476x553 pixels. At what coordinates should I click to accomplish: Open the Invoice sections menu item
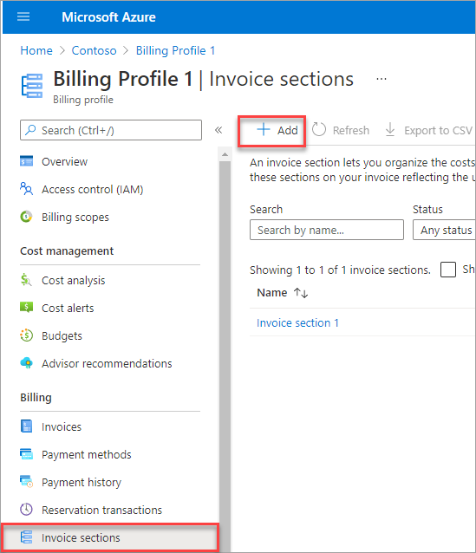110,537
